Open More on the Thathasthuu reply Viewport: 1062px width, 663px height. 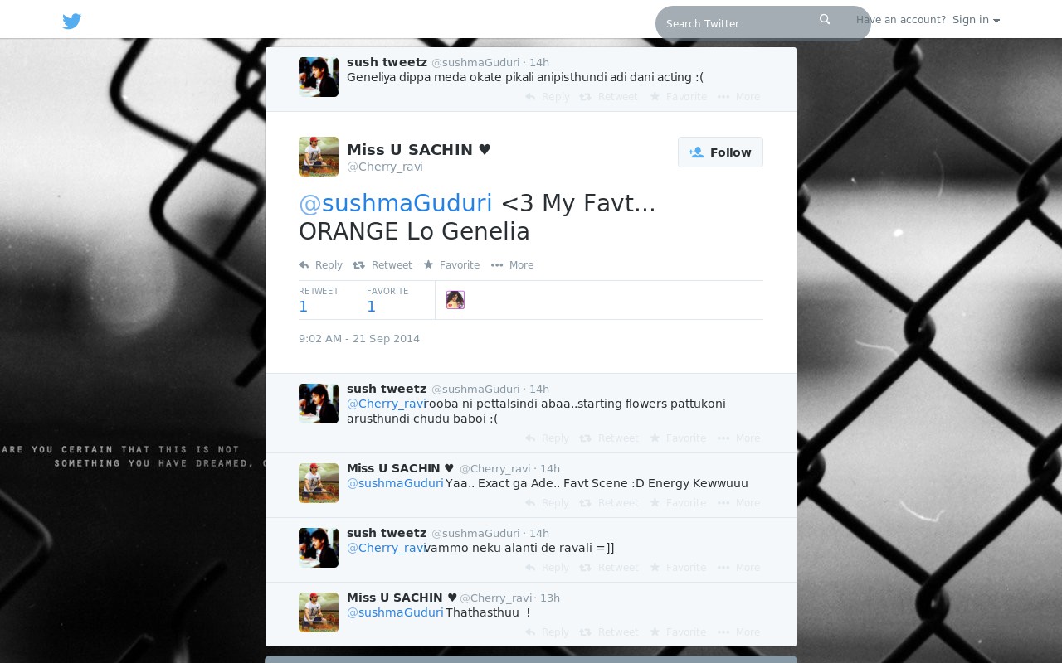click(738, 632)
